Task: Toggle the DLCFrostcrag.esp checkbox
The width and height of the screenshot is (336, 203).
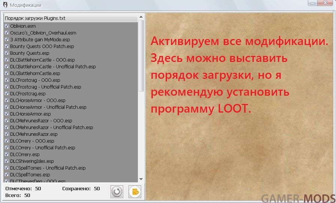Action: click(7, 93)
